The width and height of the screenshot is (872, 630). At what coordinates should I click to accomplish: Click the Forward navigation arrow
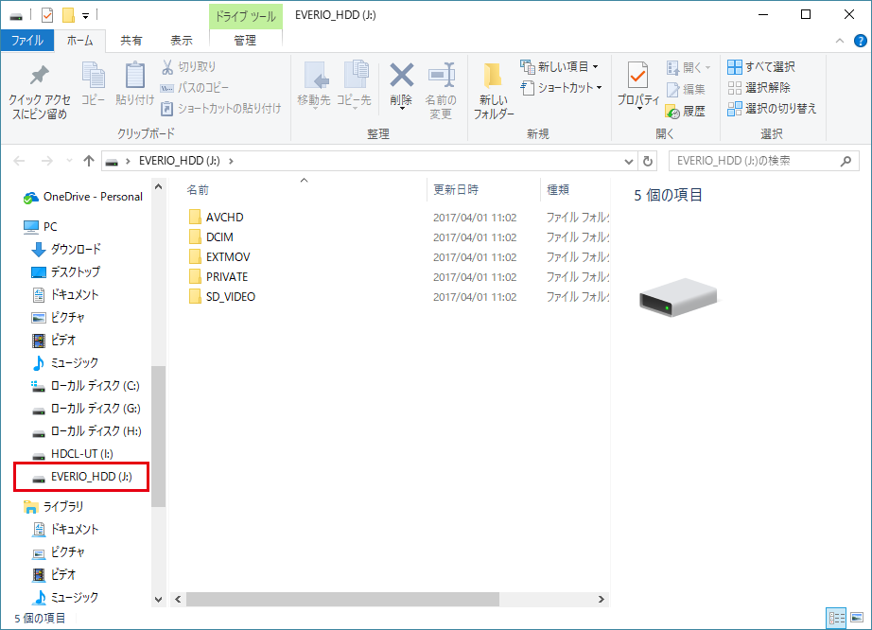pyautogui.click(x=47, y=161)
